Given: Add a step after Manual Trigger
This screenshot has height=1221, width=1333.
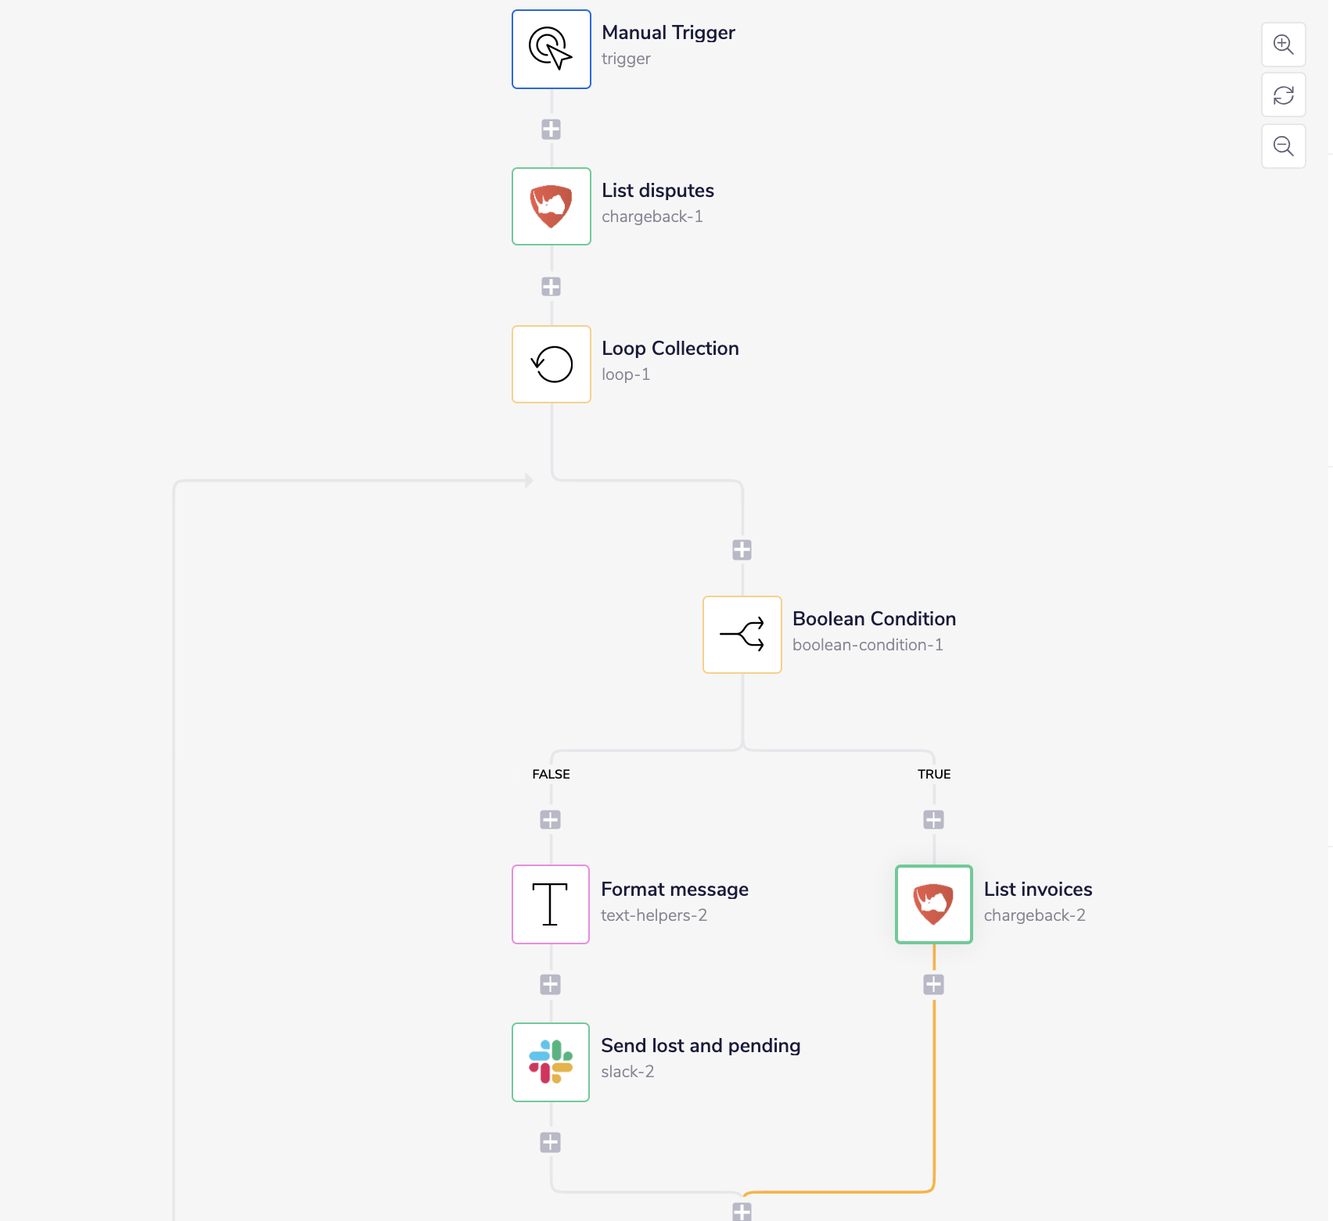Looking at the screenshot, I should (x=552, y=129).
